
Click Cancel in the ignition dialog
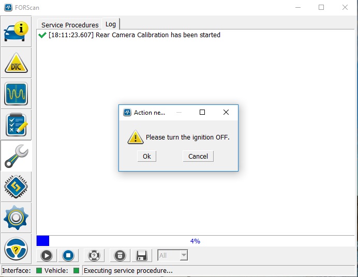[x=198, y=156]
